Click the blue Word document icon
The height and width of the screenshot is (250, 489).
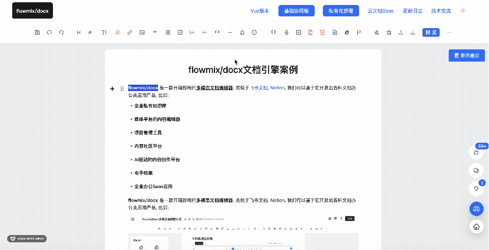335,32
